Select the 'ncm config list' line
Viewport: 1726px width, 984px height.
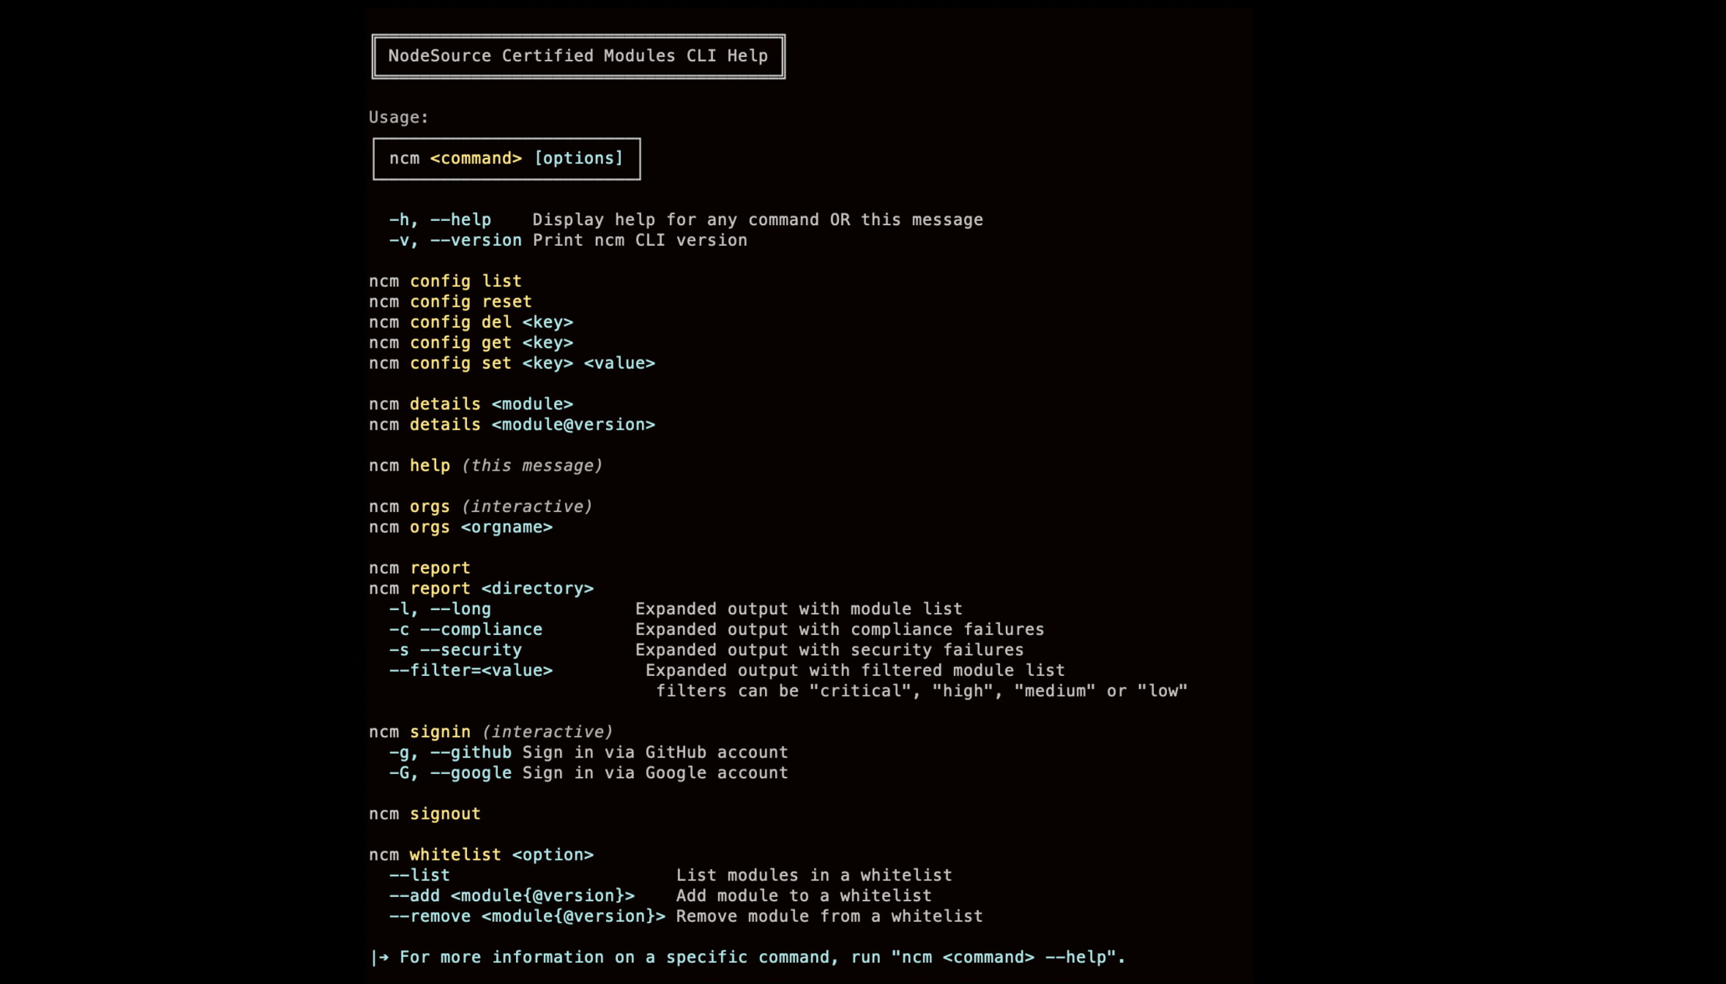pyautogui.click(x=445, y=281)
